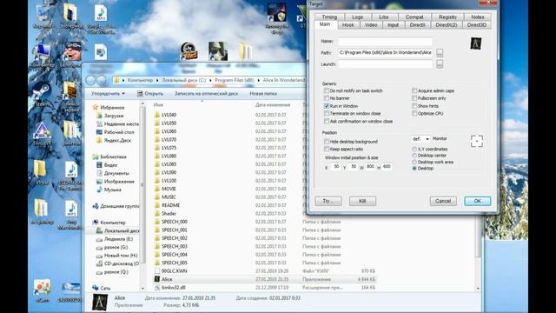Select the binkw32.dll file

pyautogui.click(x=265, y=288)
